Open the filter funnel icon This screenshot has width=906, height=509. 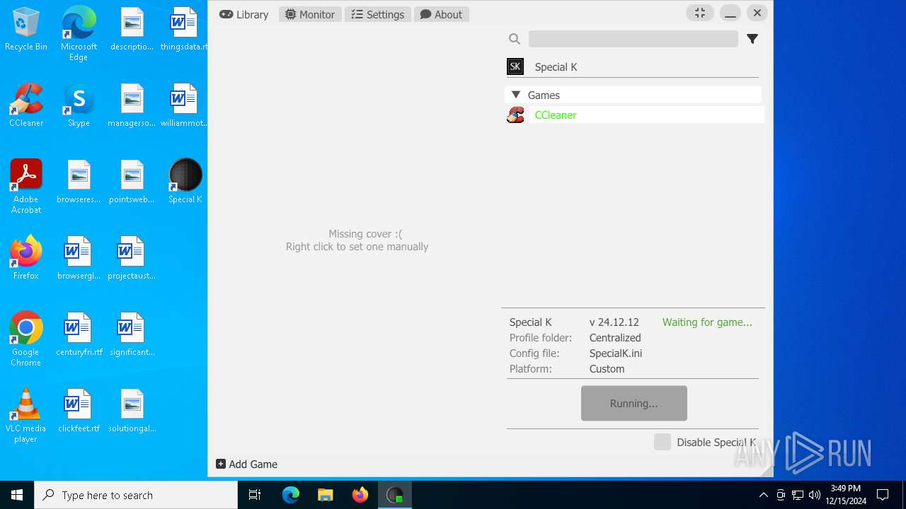tap(752, 39)
